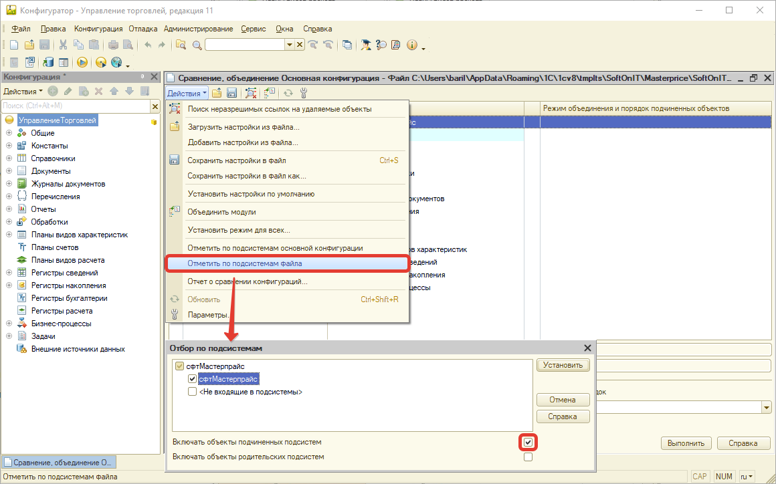This screenshot has width=776, height=484.
Task: Click the information About icon
Action: [x=411, y=45]
